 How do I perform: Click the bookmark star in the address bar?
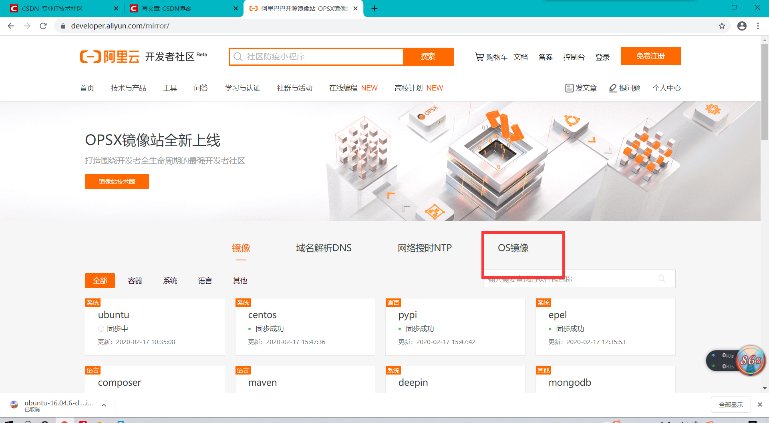point(722,26)
